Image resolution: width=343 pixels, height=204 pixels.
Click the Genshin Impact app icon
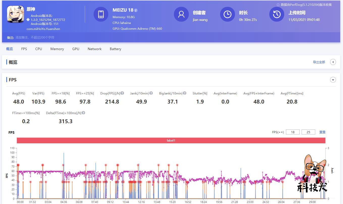click(x=15, y=14)
